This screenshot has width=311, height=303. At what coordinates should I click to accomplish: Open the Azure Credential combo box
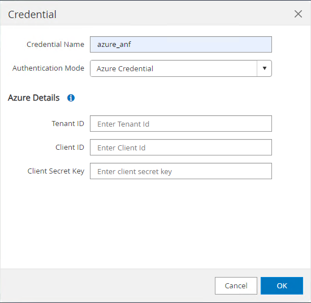(181, 68)
